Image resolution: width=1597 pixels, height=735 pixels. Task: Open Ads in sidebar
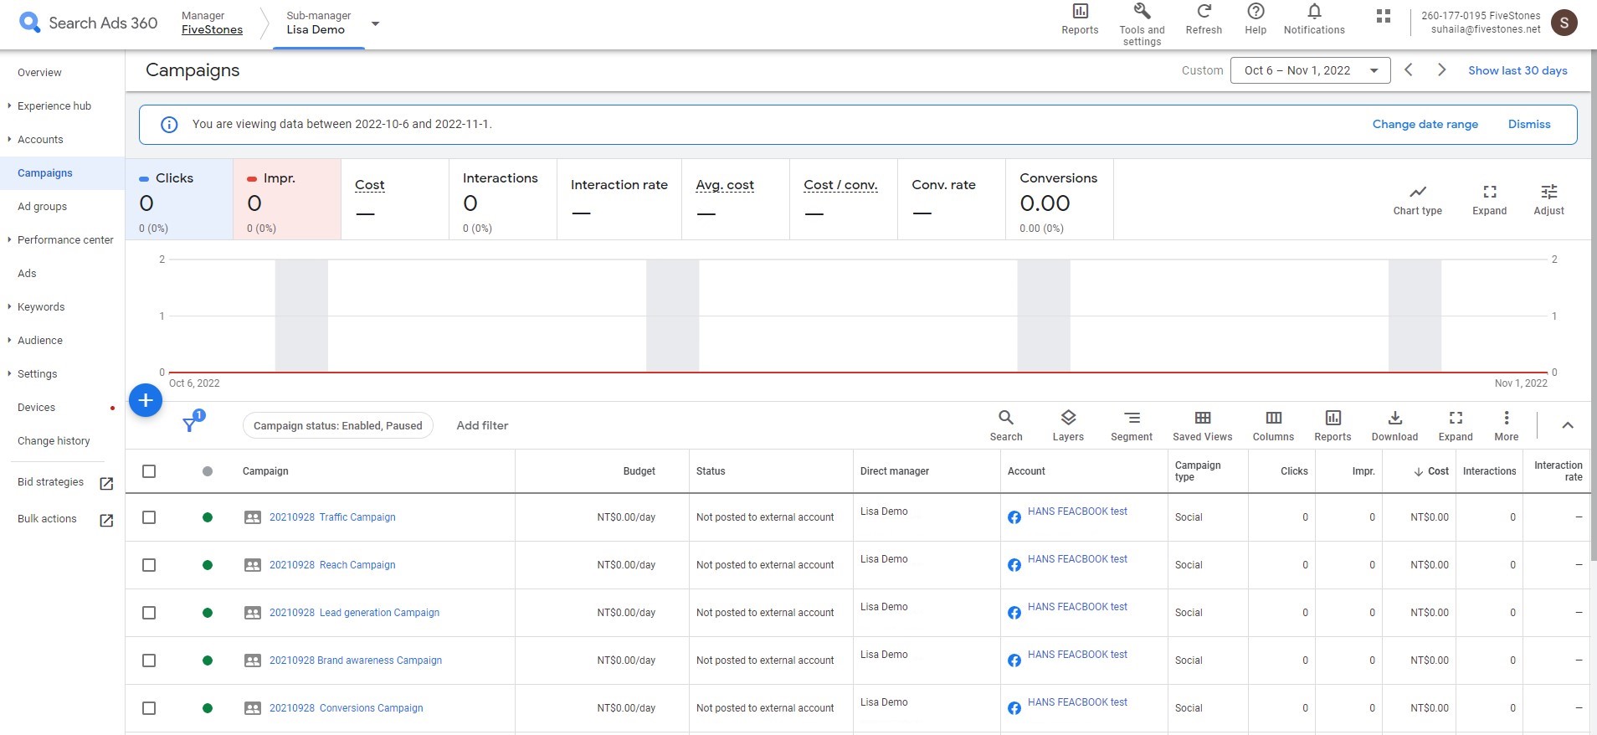pyautogui.click(x=27, y=274)
